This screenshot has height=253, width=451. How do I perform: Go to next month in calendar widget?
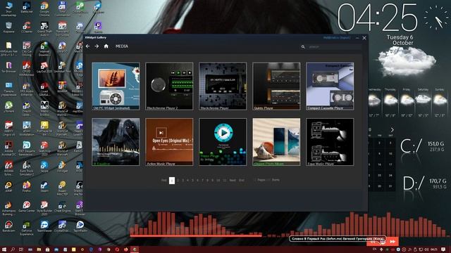coord(392,130)
